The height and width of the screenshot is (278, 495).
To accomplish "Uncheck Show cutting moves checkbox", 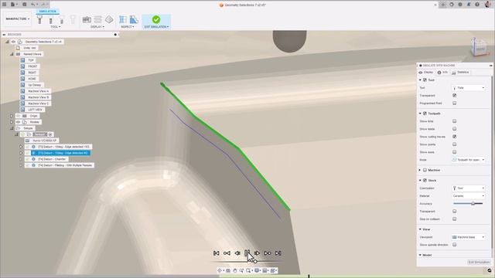I will click(x=455, y=137).
